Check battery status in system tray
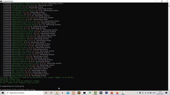 pos(151,93)
